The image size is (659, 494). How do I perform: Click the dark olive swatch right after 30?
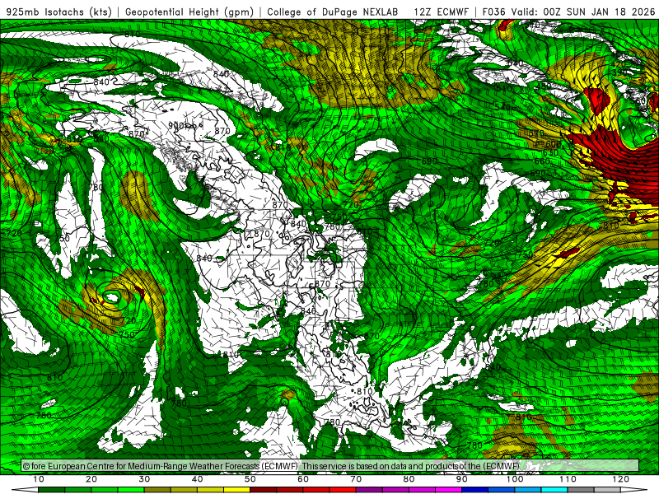tap(157, 490)
